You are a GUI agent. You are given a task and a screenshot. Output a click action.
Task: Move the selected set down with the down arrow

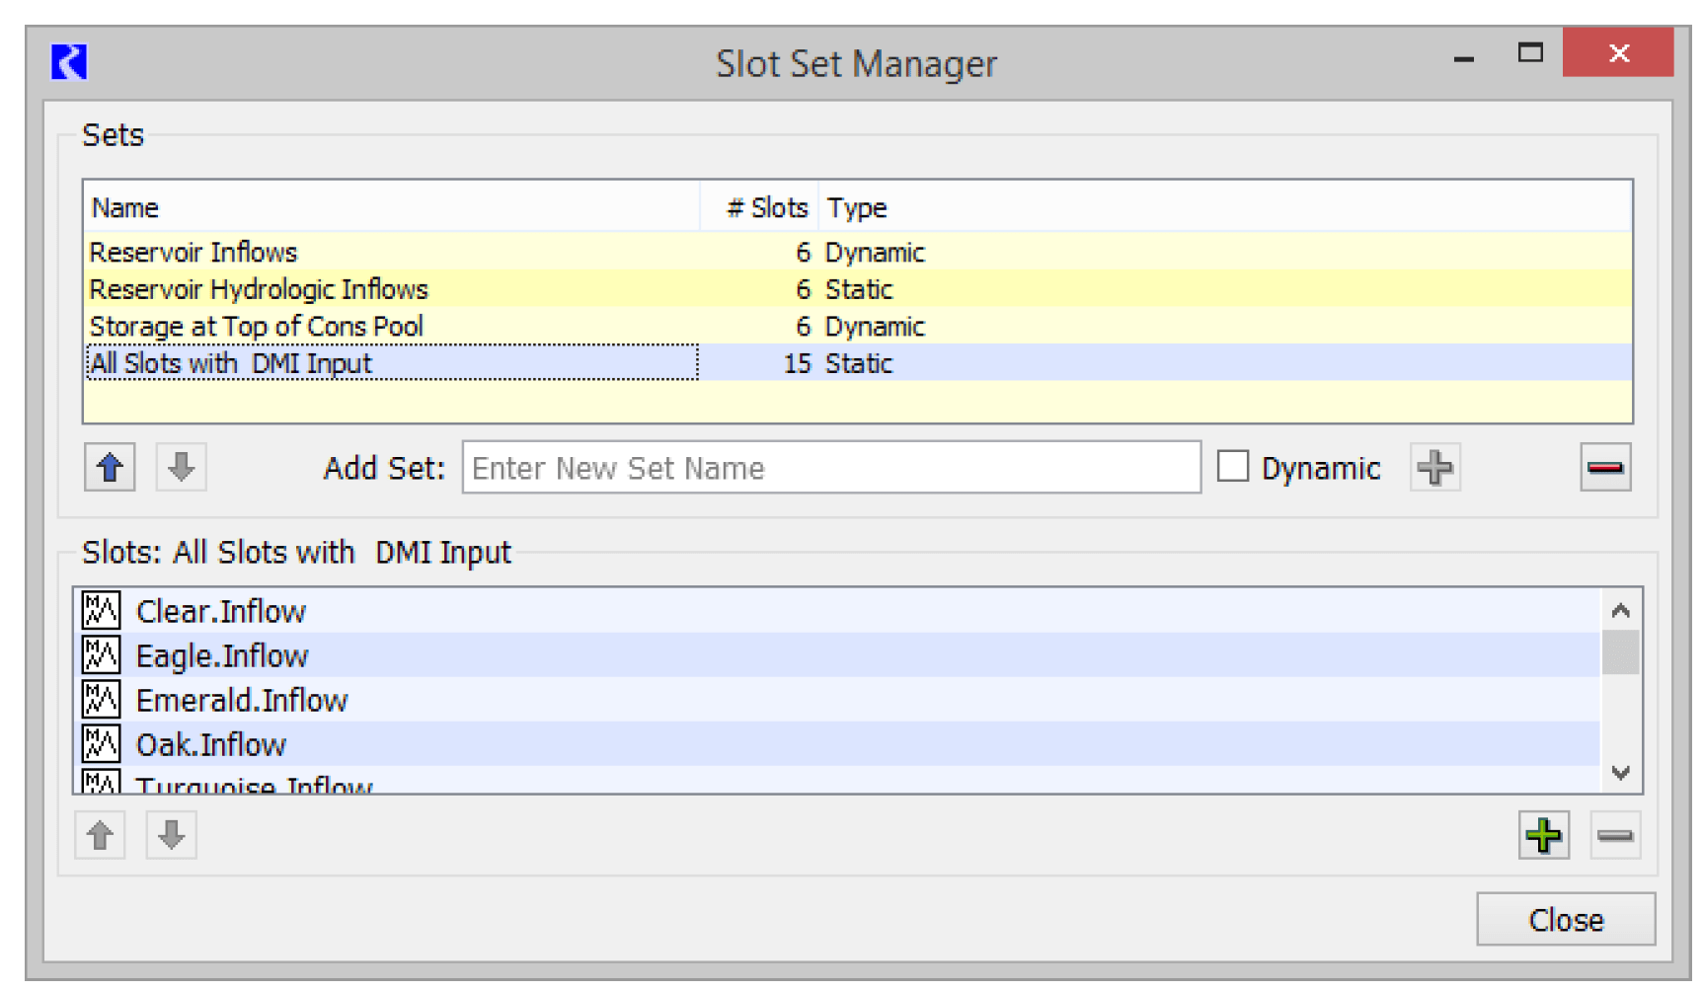point(180,468)
